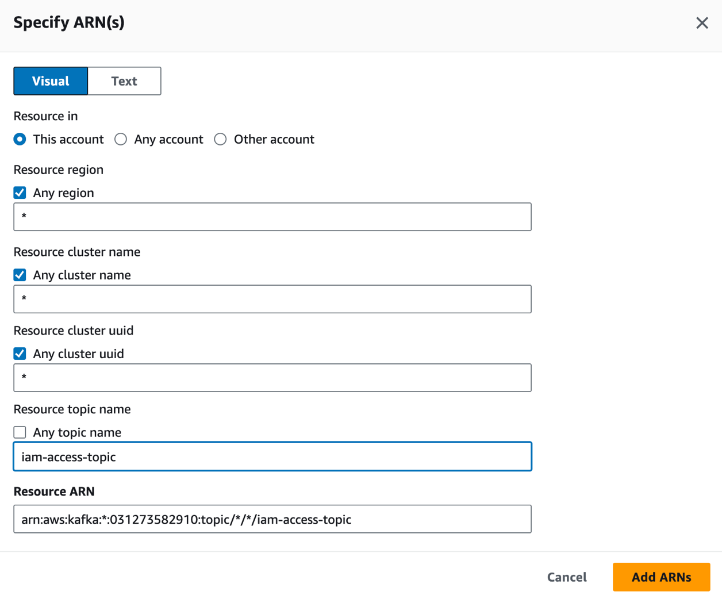Switch to the Visual tab
This screenshot has height=599, width=722.
(51, 81)
